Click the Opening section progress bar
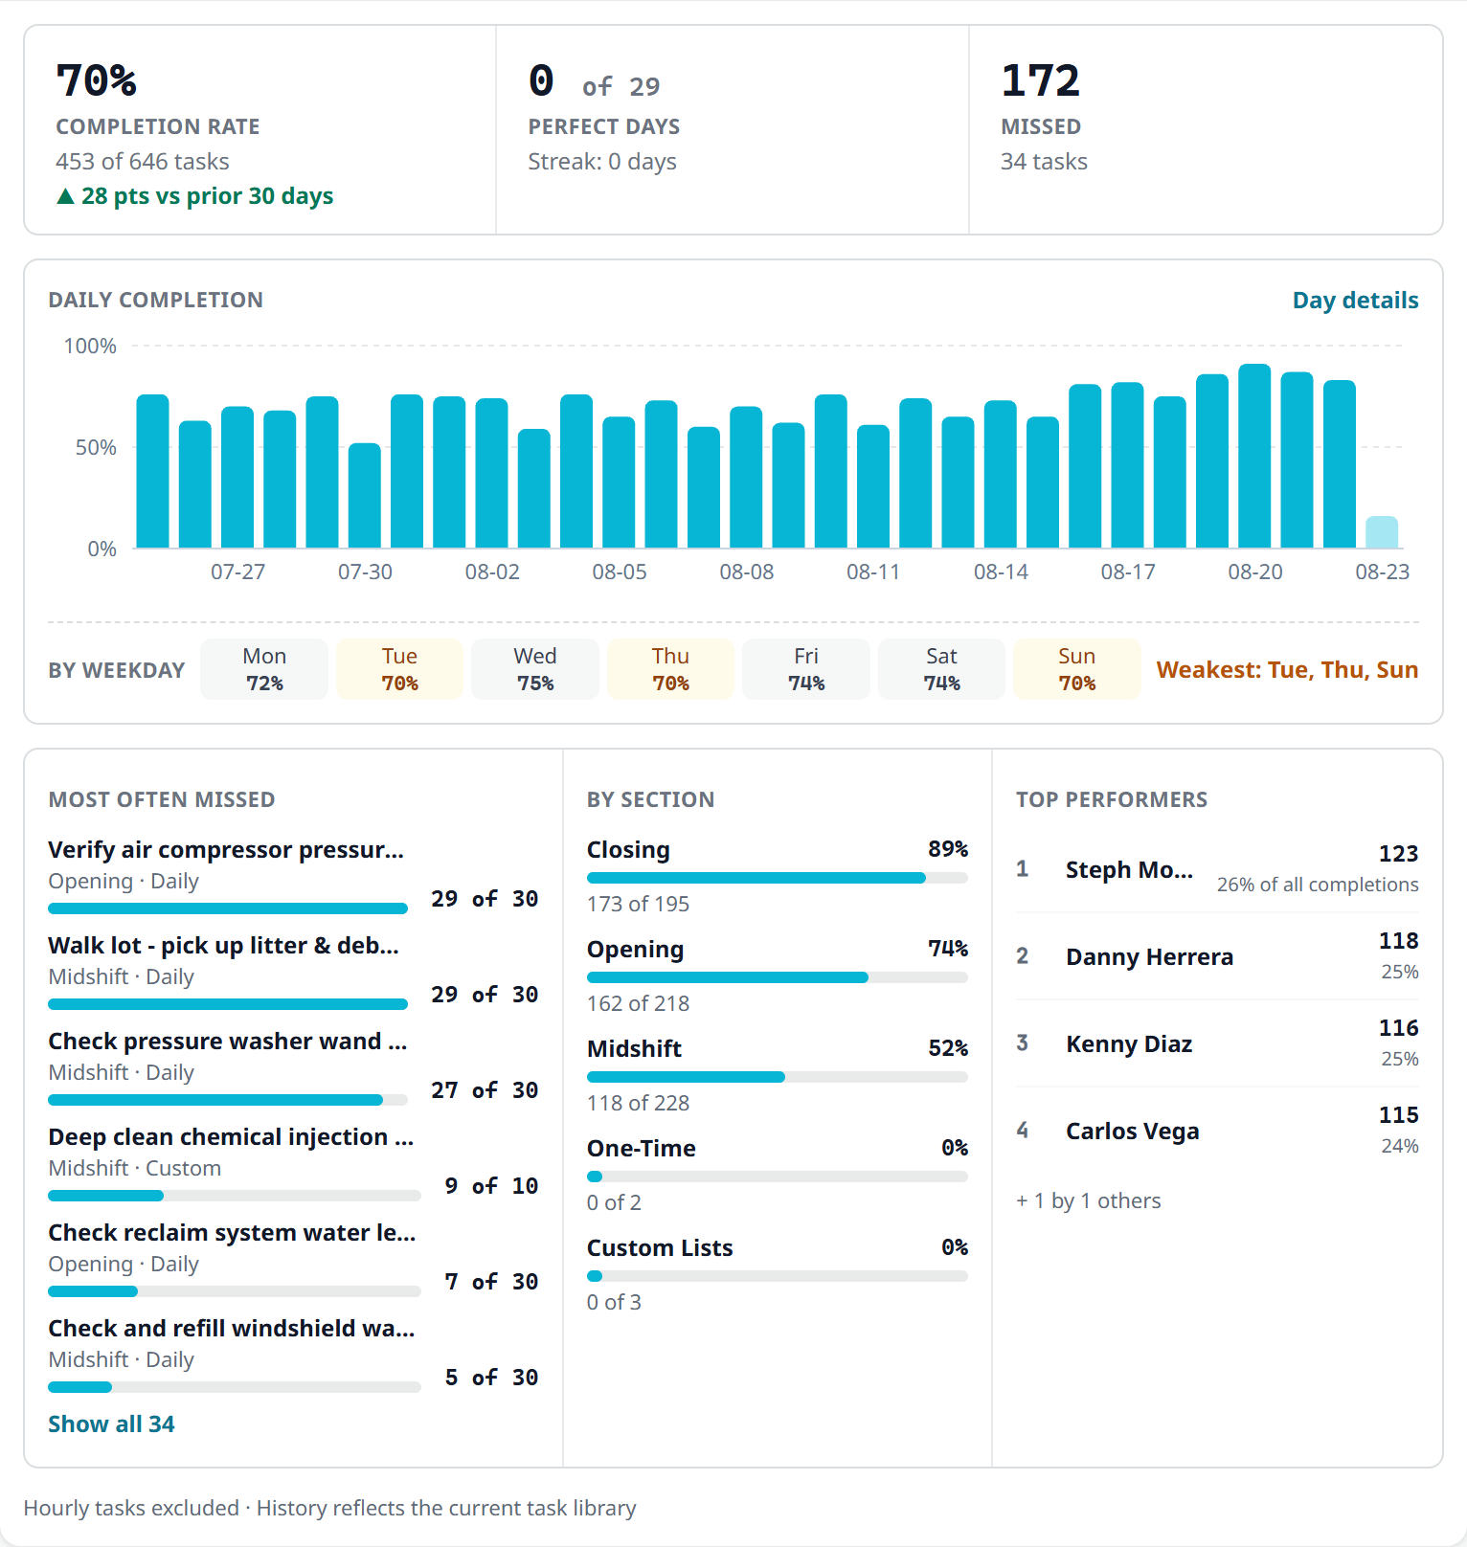The width and height of the screenshot is (1467, 1547). click(778, 977)
